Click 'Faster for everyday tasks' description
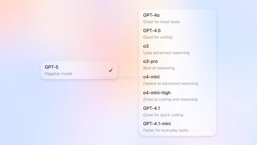Viewport: 257px width, 145px height. point(166,130)
